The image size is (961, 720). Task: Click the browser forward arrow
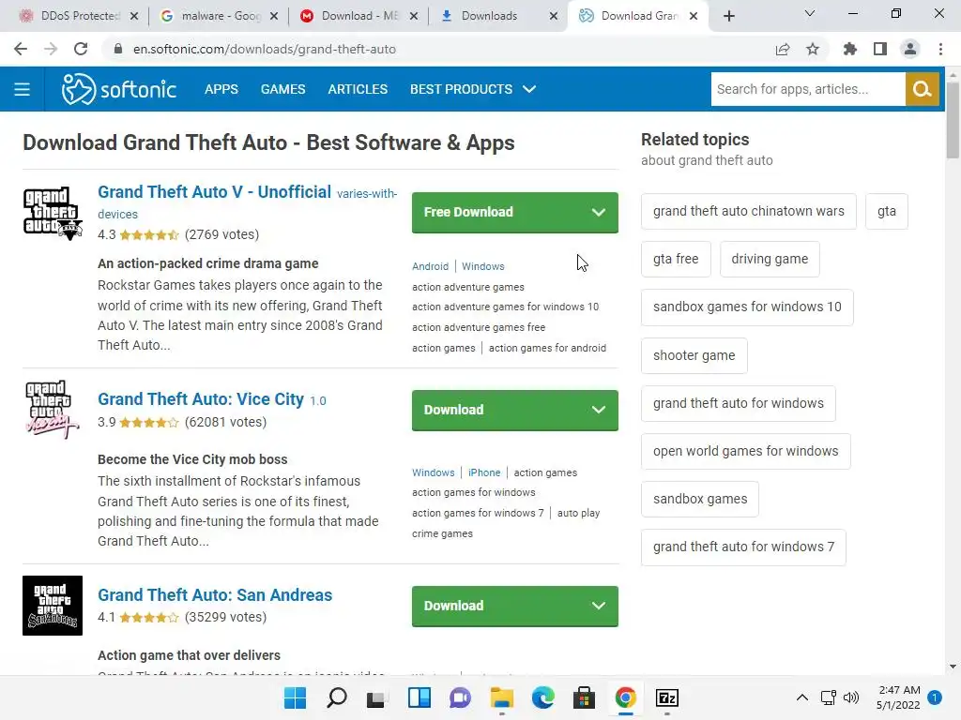click(x=51, y=49)
